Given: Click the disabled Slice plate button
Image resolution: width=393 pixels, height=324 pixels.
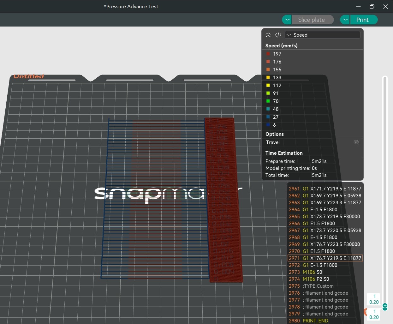Looking at the screenshot, I should tap(313, 20).
